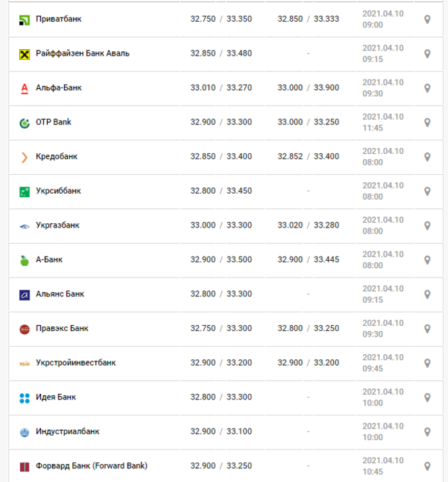The image size is (448, 482).
Task: Click the Укрстройинвестбанк logo icon
Action: (x=25, y=364)
